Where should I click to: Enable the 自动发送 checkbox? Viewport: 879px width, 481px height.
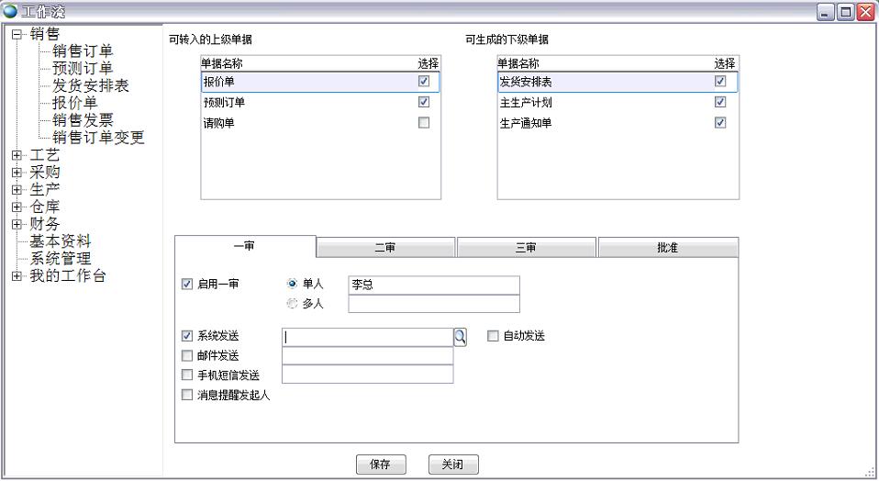pos(493,336)
